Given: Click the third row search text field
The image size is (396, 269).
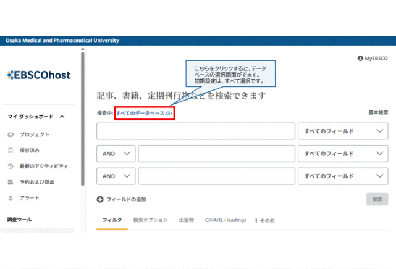Looking at the screenshot, I should (216, 176).
